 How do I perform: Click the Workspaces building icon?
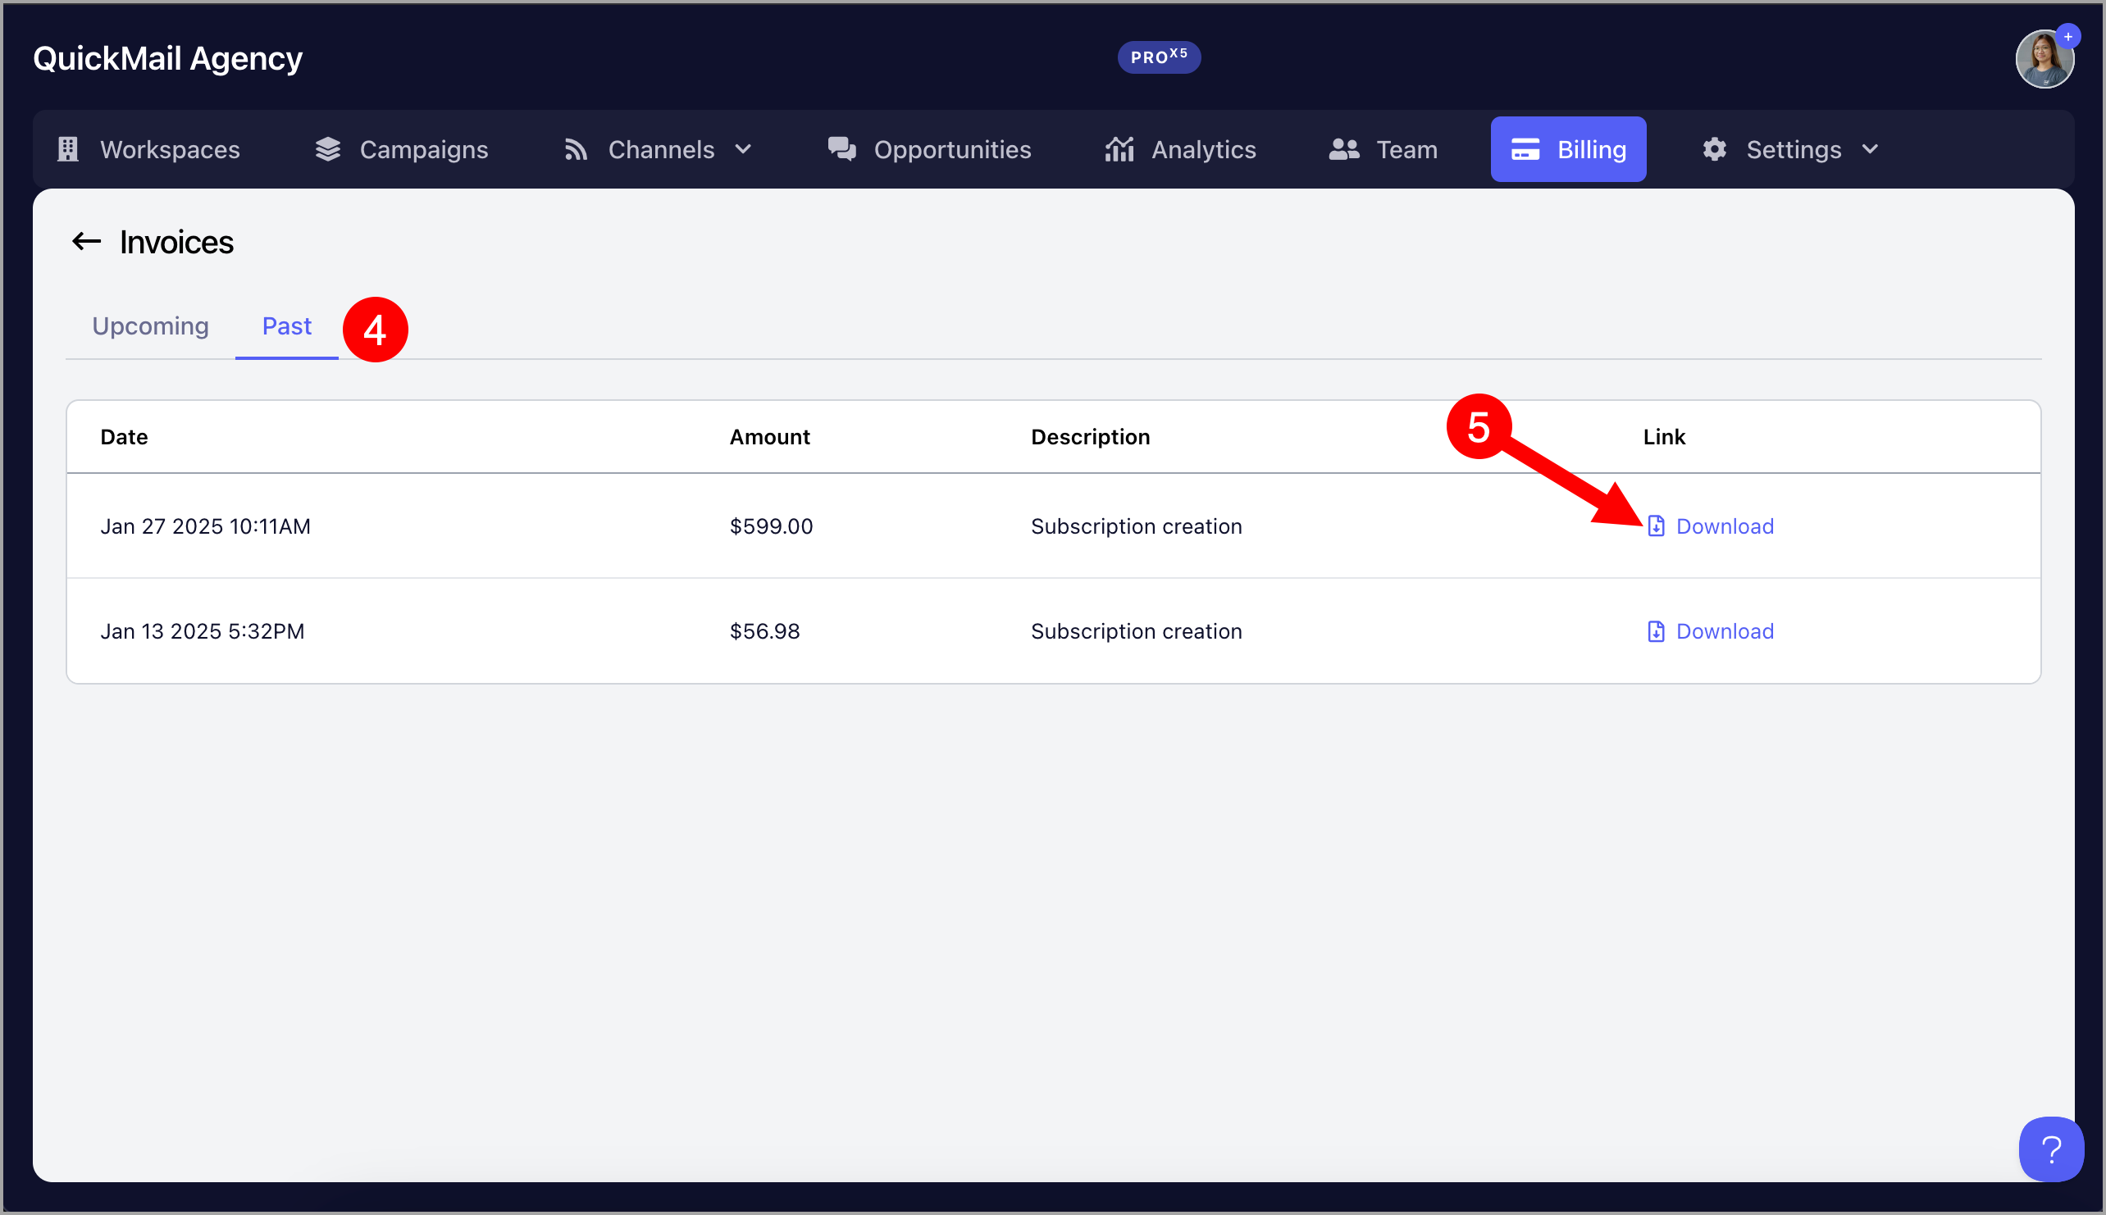pos(68,149)
